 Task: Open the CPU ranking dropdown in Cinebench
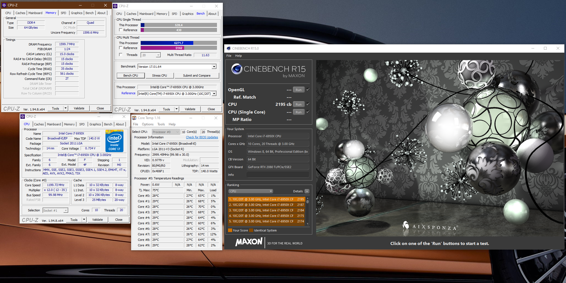click(x=250, y=191)
